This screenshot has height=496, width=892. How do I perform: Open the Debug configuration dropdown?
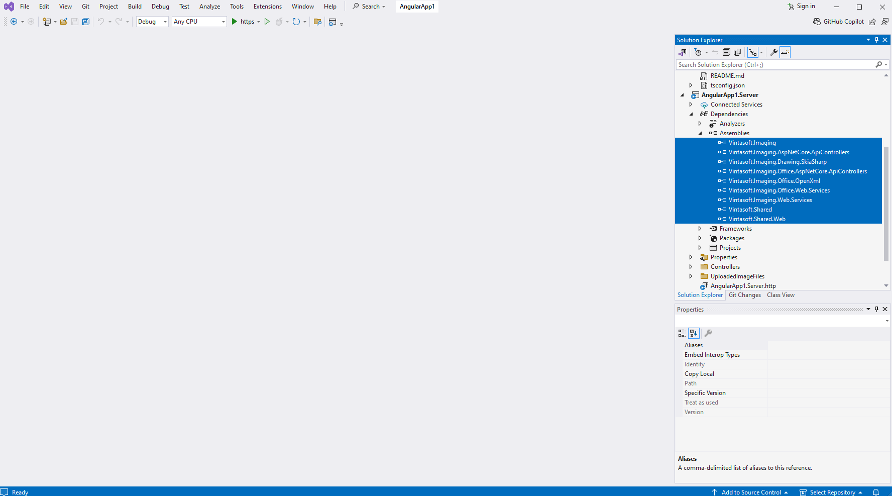click(152, 22)
